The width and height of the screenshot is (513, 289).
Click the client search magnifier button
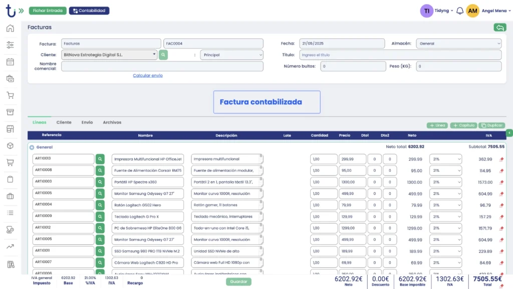pyautogui.click(x=163, y=55)
